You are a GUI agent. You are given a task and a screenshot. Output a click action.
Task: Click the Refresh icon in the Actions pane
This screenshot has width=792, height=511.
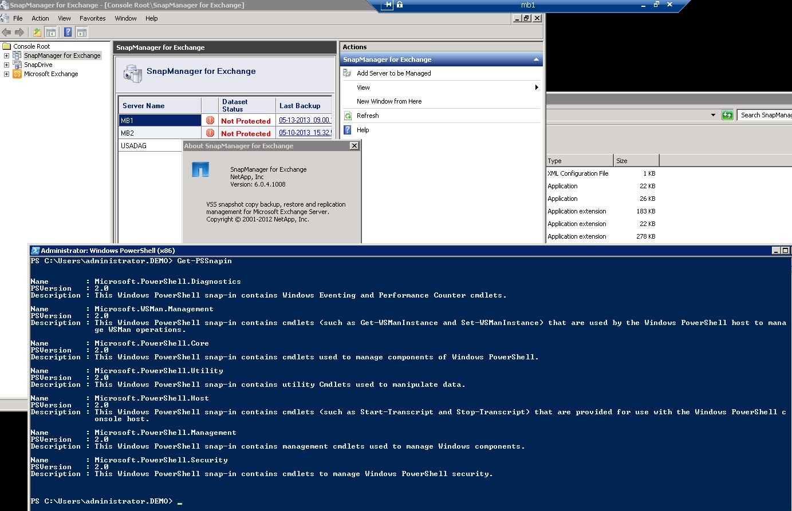click(x=347, y=116)
